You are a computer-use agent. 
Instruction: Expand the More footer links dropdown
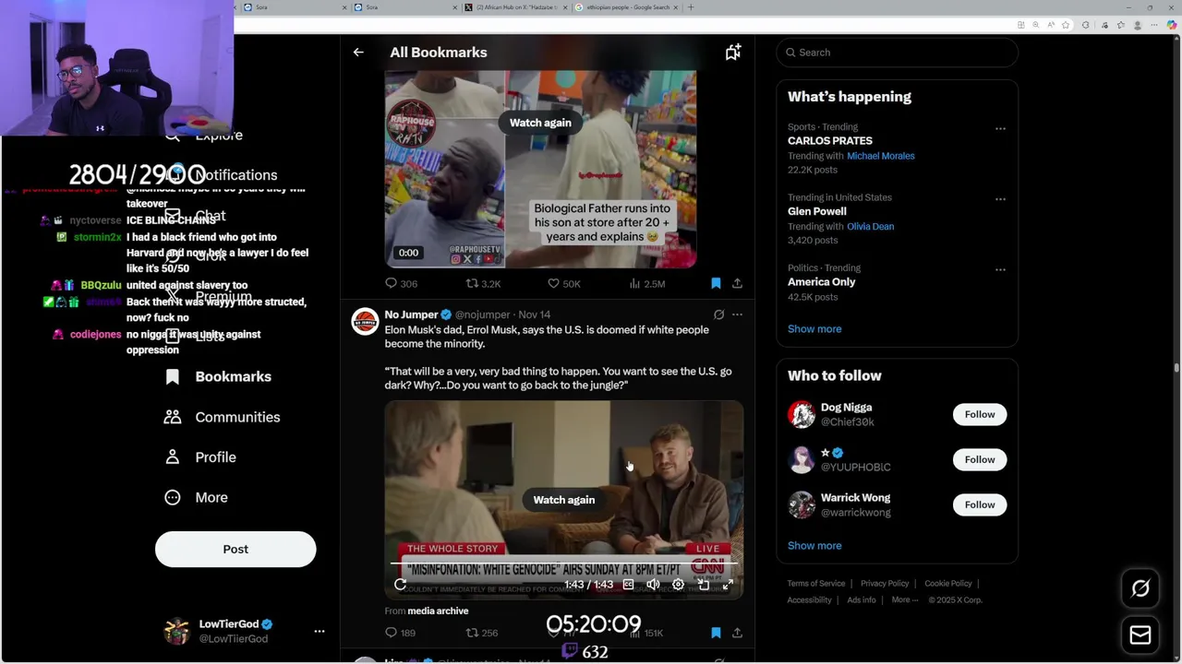904,600
